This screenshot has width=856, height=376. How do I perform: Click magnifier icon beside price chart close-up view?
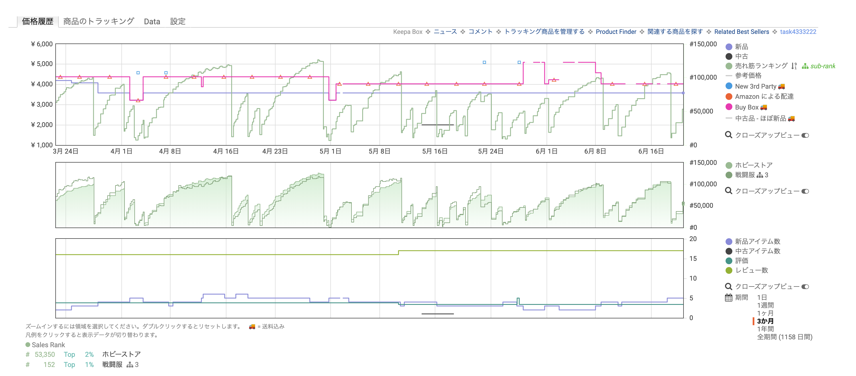728,135
